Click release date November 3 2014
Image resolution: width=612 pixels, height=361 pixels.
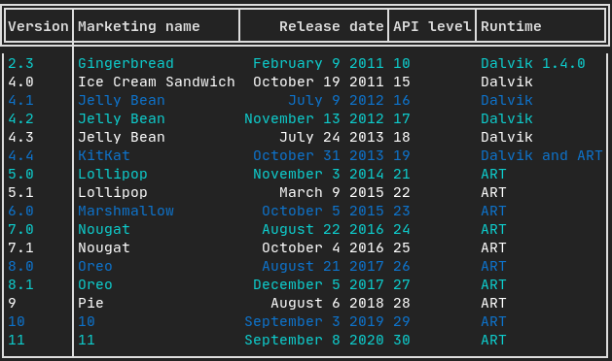(318, 174)
